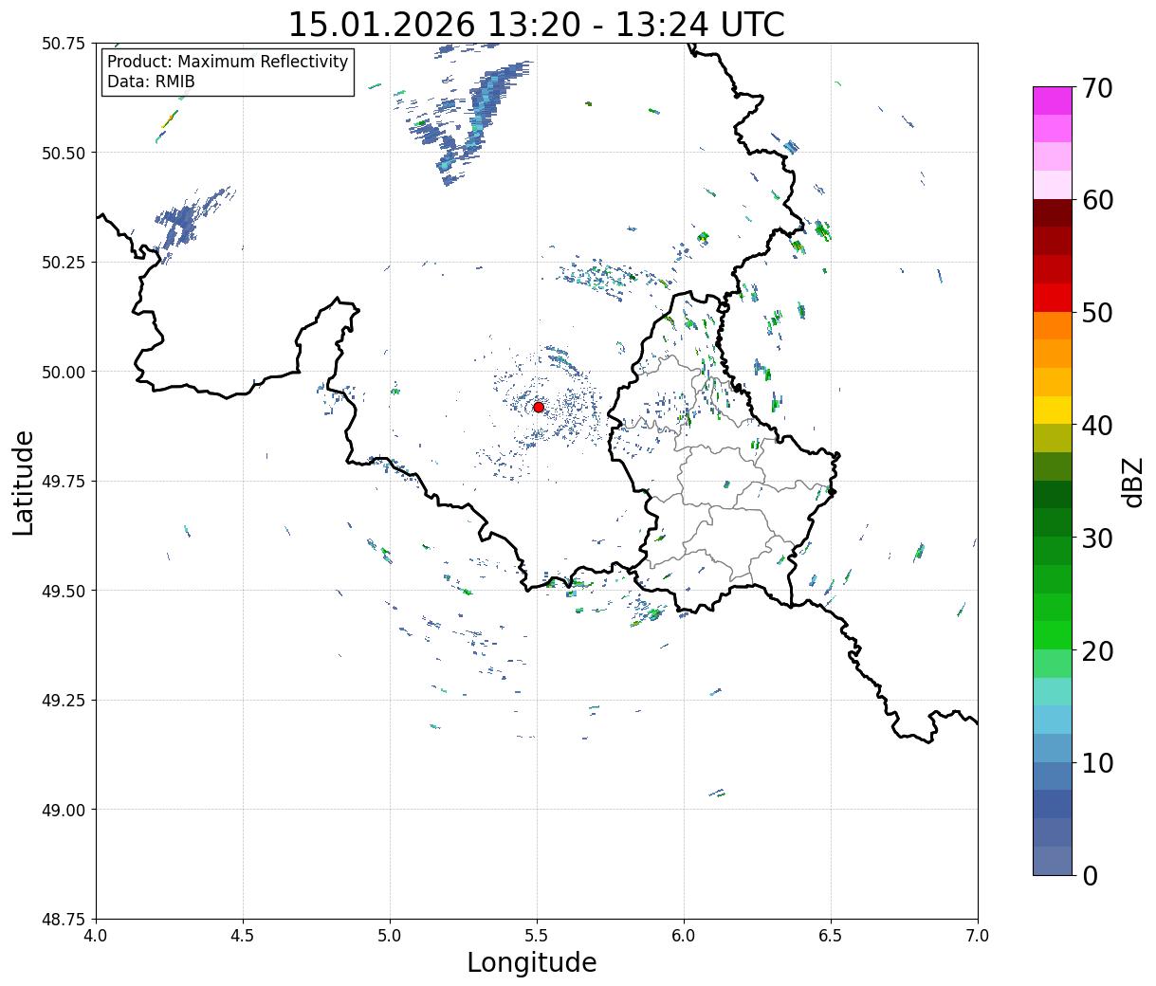Click the longitude tick label 6.5
Image resolution: width=1156 pixels, height=986 pixels.
831,936
